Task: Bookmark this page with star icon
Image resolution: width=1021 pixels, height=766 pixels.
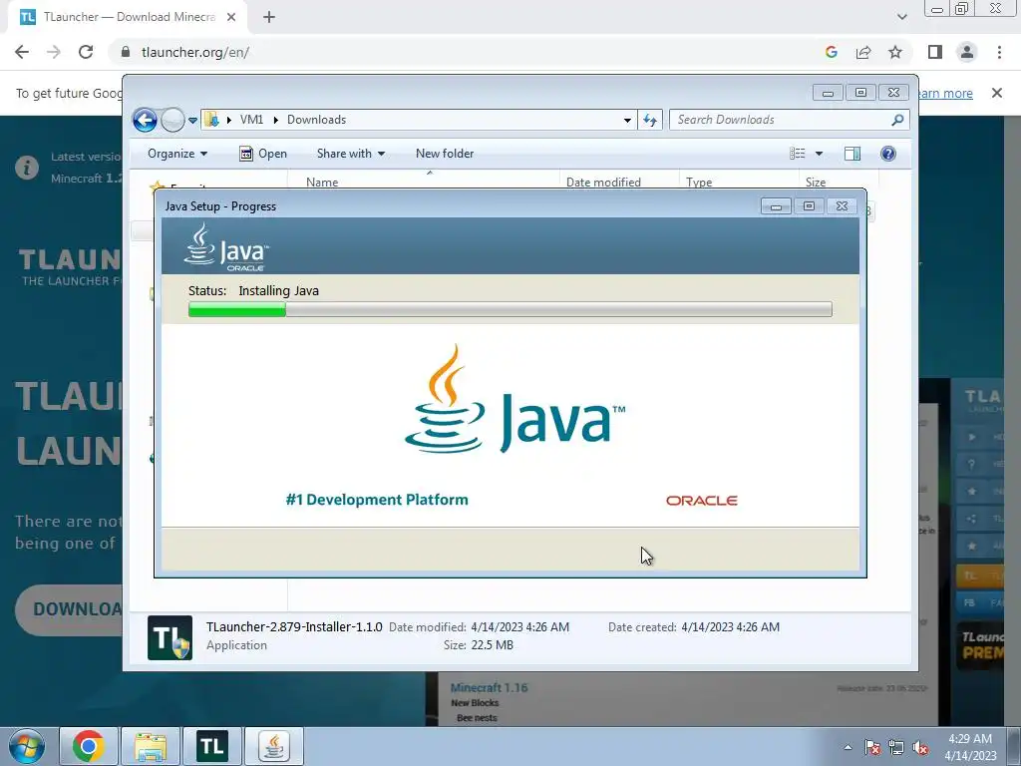Action: pos(895,52)
